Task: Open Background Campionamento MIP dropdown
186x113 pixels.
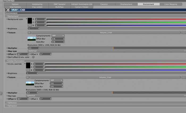Action: [58, 36]
